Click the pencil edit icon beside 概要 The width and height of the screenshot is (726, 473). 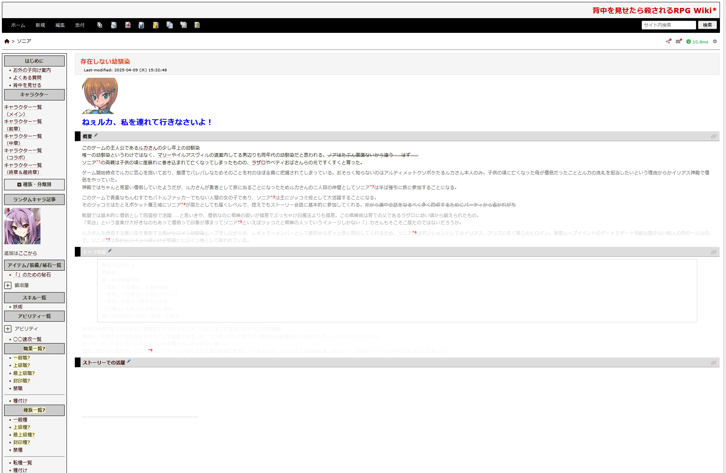[96, 135]
